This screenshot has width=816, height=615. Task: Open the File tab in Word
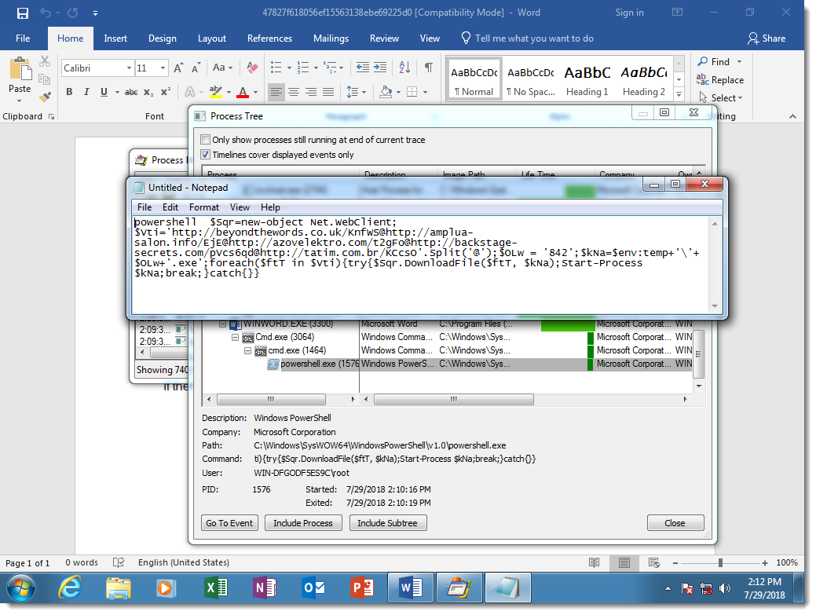[x=23, y=38]
